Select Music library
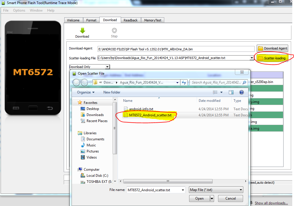 (91, 145)
